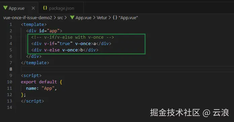Click the v-if="true" directive
234x122 pixels.
[x=58, y=44]
